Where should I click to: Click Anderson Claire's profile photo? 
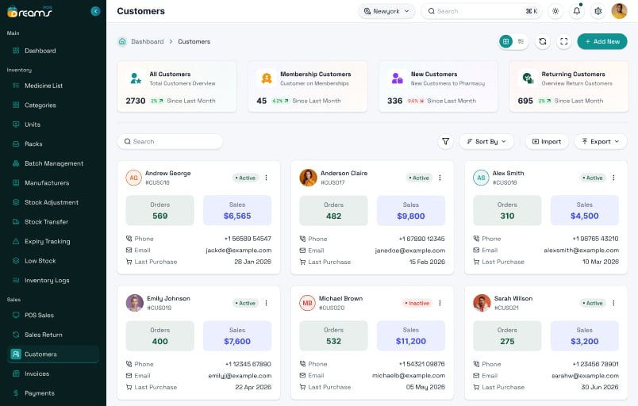[x=308, y=178]
